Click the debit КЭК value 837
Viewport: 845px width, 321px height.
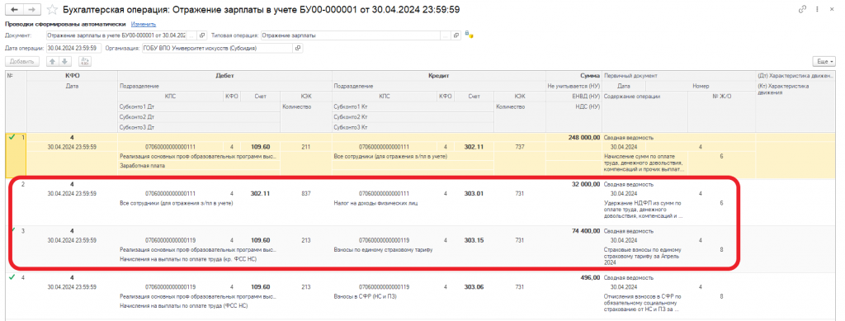[305, 193]
